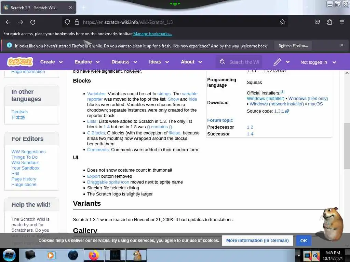This screenshot has height=262, width=350.
Task: Click the Scratch logo in header
Action: coord(20,62)
